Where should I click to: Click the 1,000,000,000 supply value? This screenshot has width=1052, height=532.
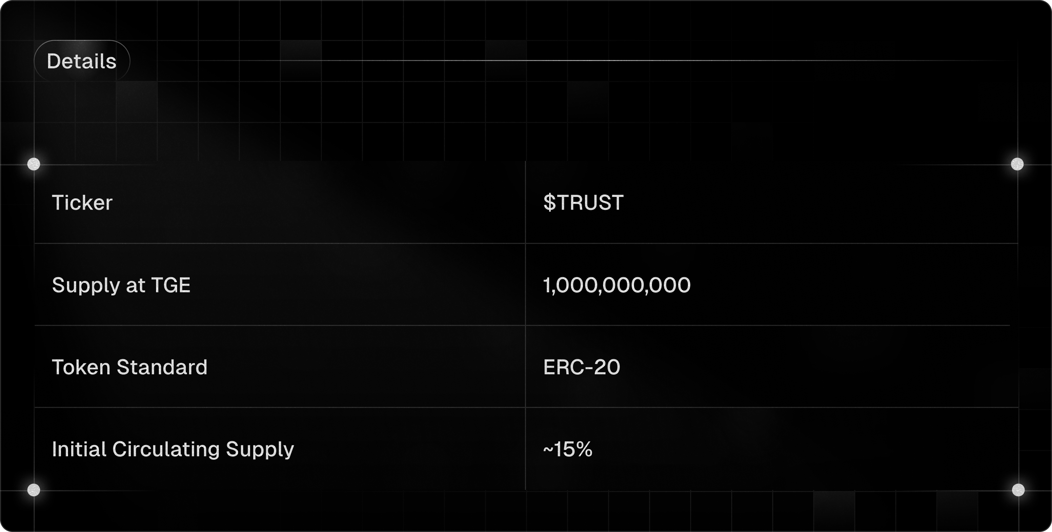pos(617,285)
